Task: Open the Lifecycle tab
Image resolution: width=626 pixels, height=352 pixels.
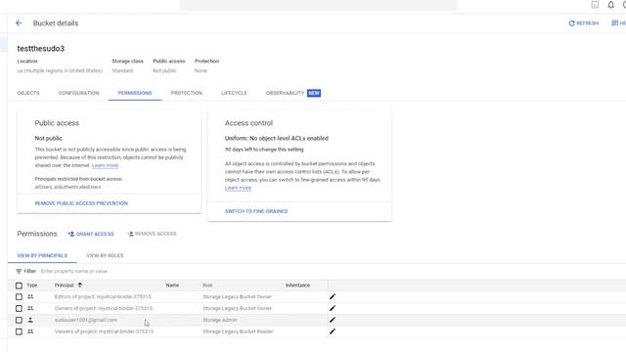Action: 234,93
